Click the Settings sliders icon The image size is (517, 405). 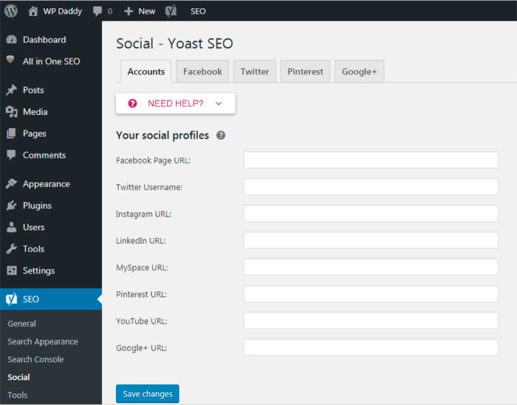coord(12,270)
